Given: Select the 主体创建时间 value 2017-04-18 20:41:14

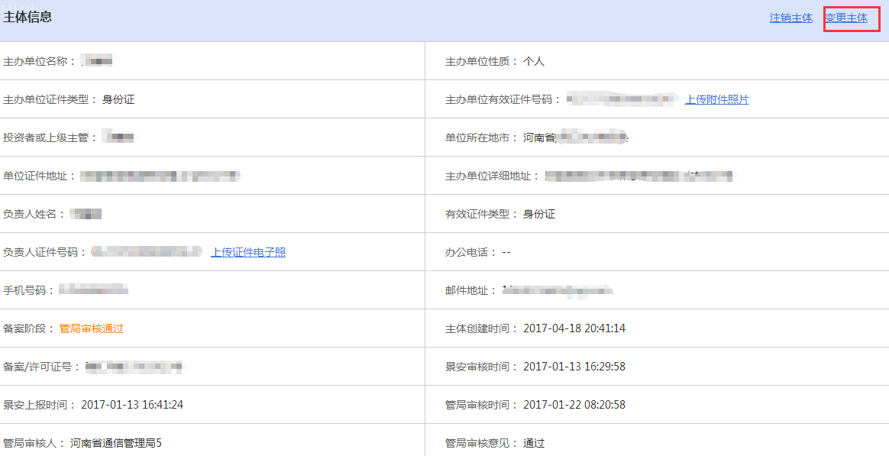Looking at the screenshot, I should [574, 328].
